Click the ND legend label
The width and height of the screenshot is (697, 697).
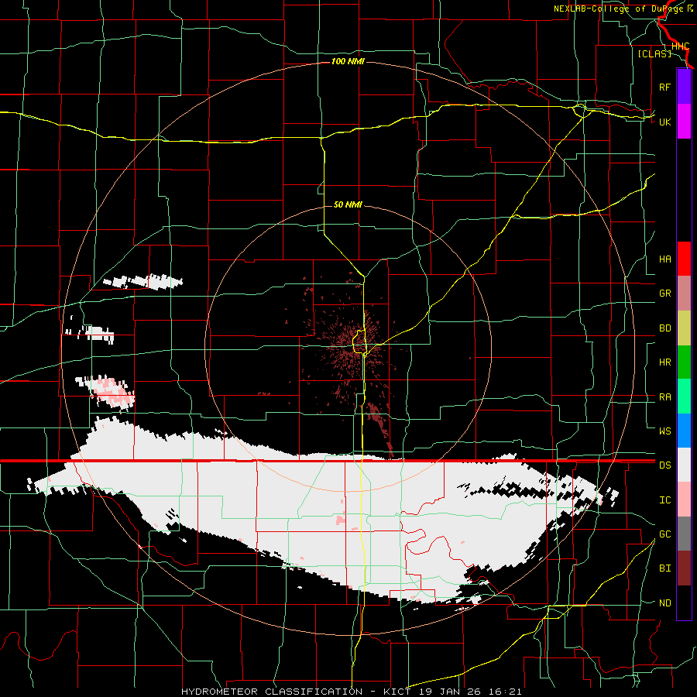[664, 603]
